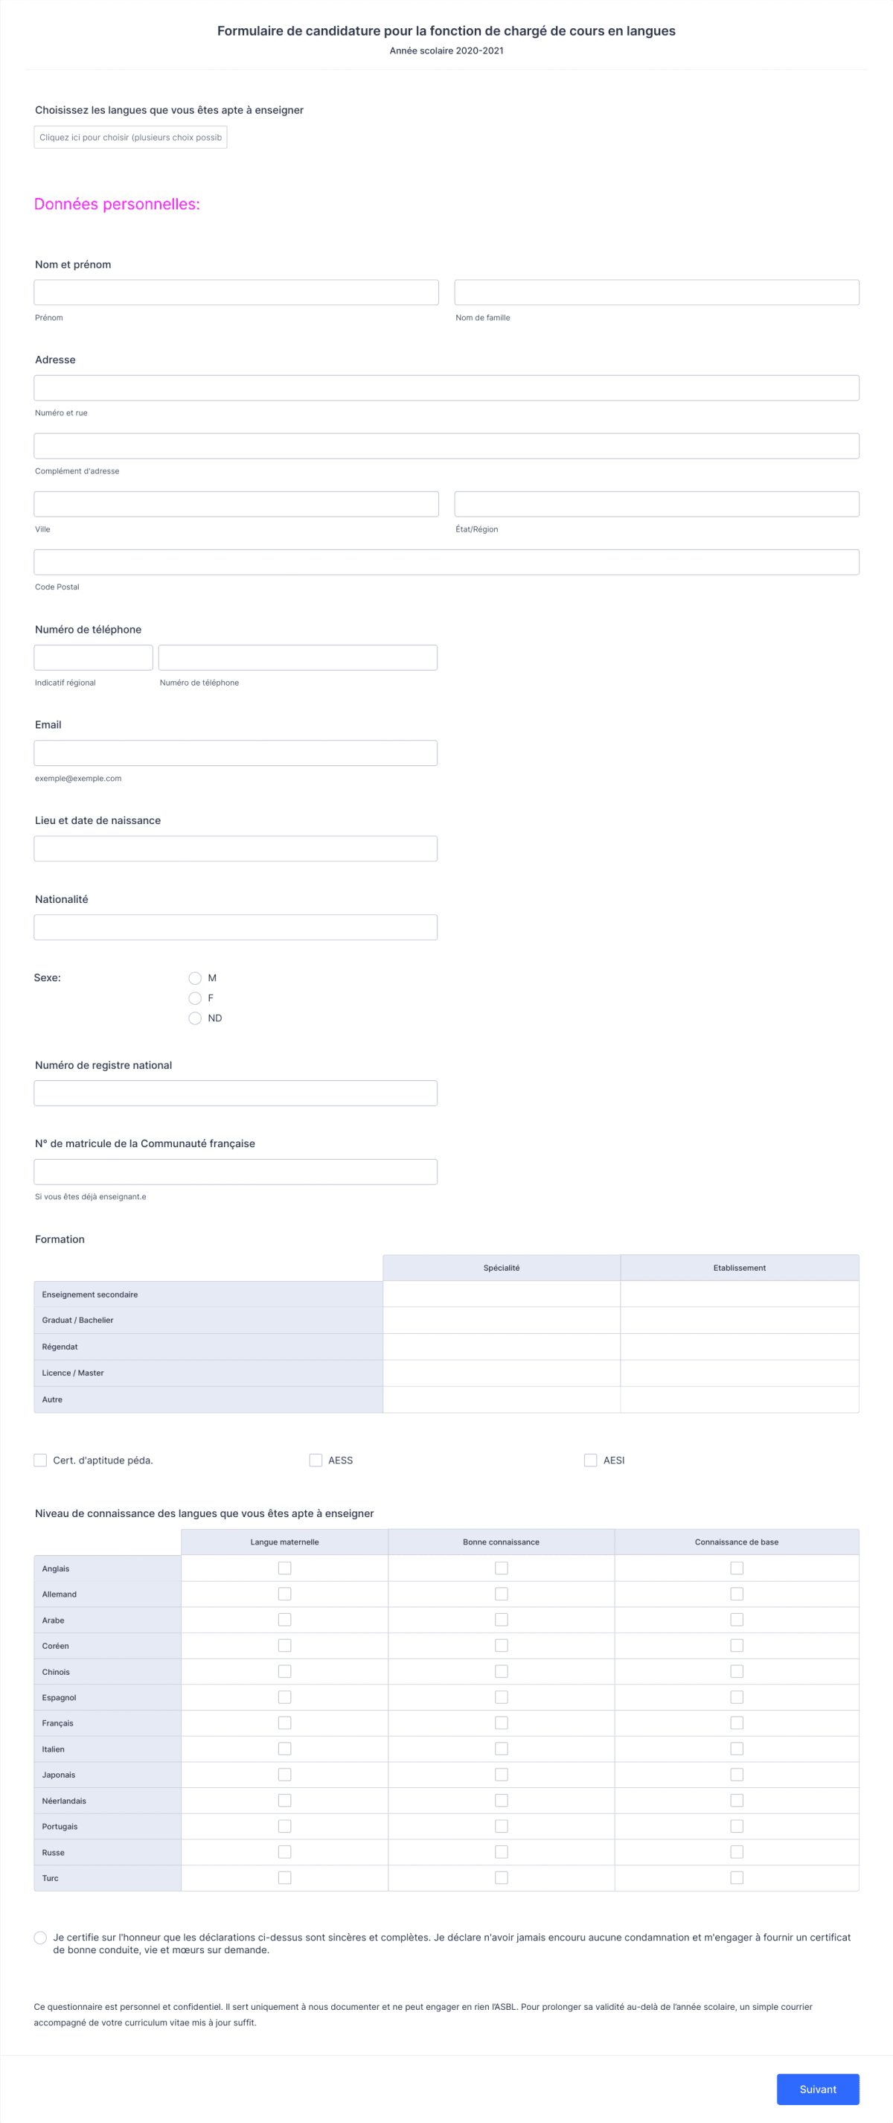The height and width of the screenshot is (2123, 893).
Task: Click the Suivant button
Action: click(x=818, y=2090)
